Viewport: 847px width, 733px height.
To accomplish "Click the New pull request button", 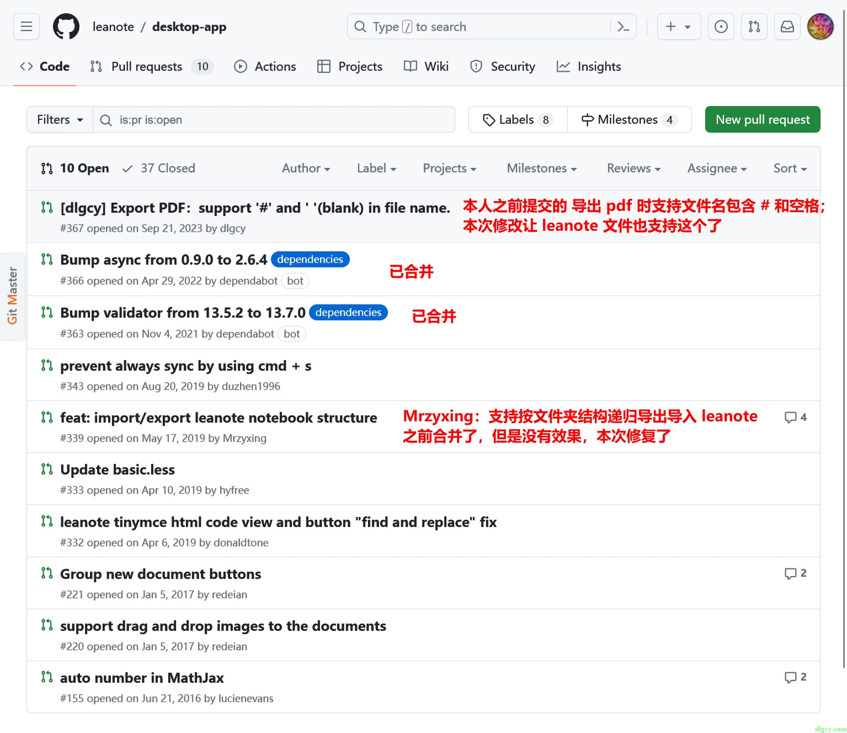I will tap(763, 119).
